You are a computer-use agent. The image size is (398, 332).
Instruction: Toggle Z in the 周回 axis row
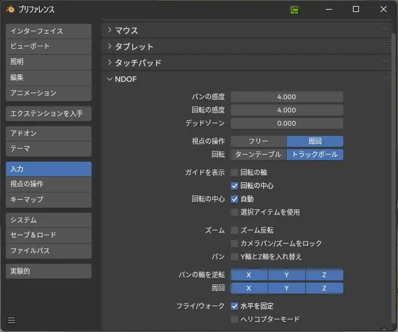pos(325,288)
